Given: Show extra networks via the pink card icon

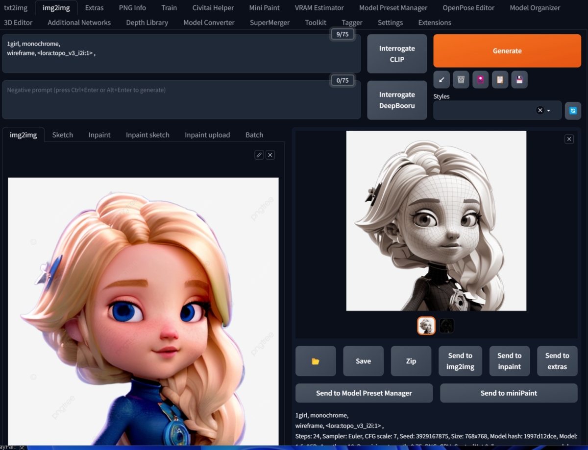Looking at the screenshot, I should (480, 79).
